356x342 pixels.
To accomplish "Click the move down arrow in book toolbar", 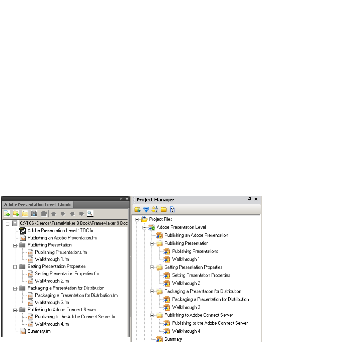I will click(x=63, y=214).
